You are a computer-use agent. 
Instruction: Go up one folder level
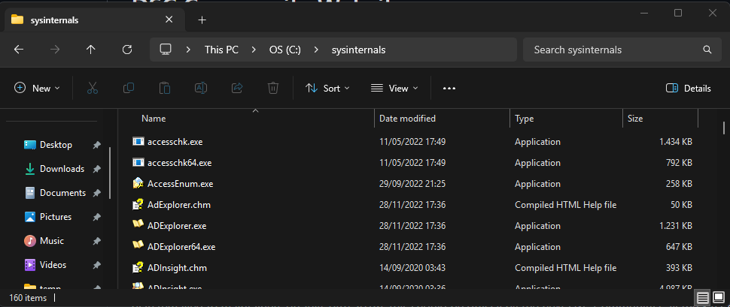[91, 50]
